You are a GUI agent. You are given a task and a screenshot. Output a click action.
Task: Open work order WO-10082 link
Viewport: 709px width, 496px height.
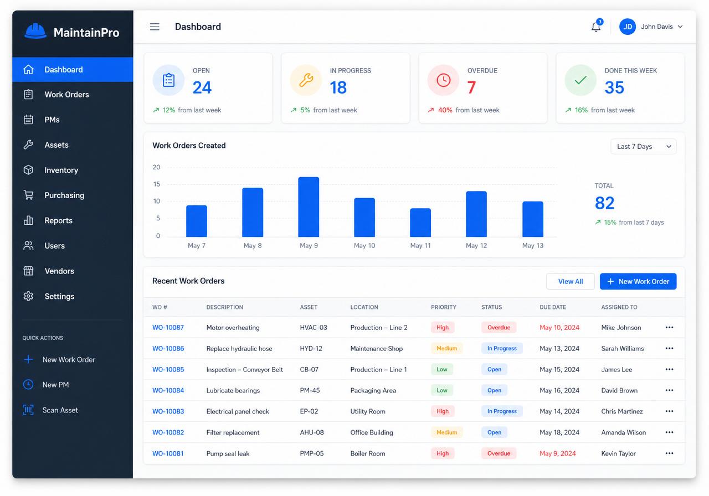(x=168, y=432)
